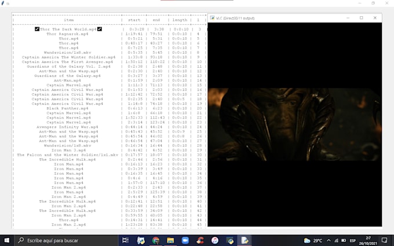Select 'The Falcon and the Winter Soldier/1x1.mkv'
The height and width of the screenshot is (246, 394).
pyautogui.click(x=67, y=155)
